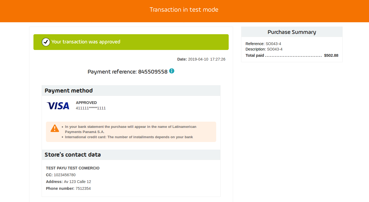Screen dimensions: 369x202
Task: Click the Purchase Summary header
Action: [292, 32]
